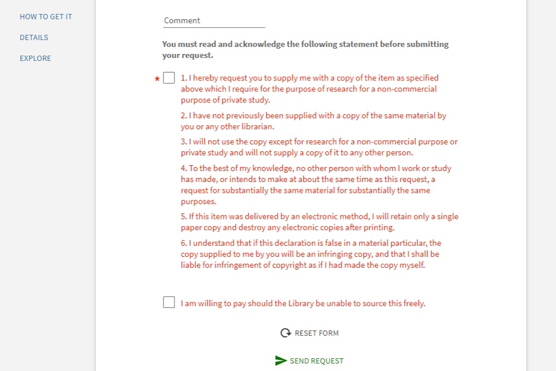Open the HOW TO GET IT section
Screen dimensions: 556x371
46,17
